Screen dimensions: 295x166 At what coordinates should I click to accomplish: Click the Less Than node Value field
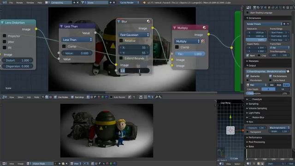pyautogui.click(x=77, y=53)
